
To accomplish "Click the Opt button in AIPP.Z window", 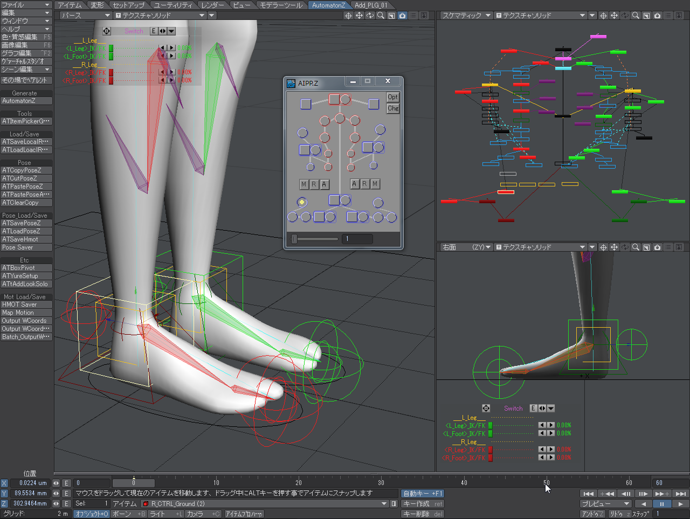I will click(x=392, y=97).
